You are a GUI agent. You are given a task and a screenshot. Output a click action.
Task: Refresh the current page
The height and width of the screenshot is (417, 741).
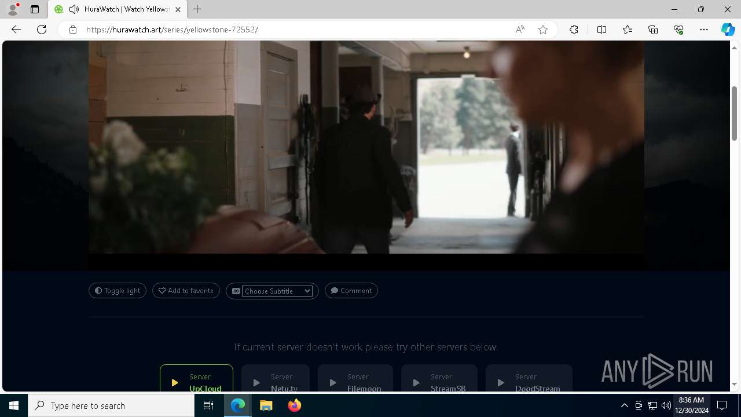[42, 30]
